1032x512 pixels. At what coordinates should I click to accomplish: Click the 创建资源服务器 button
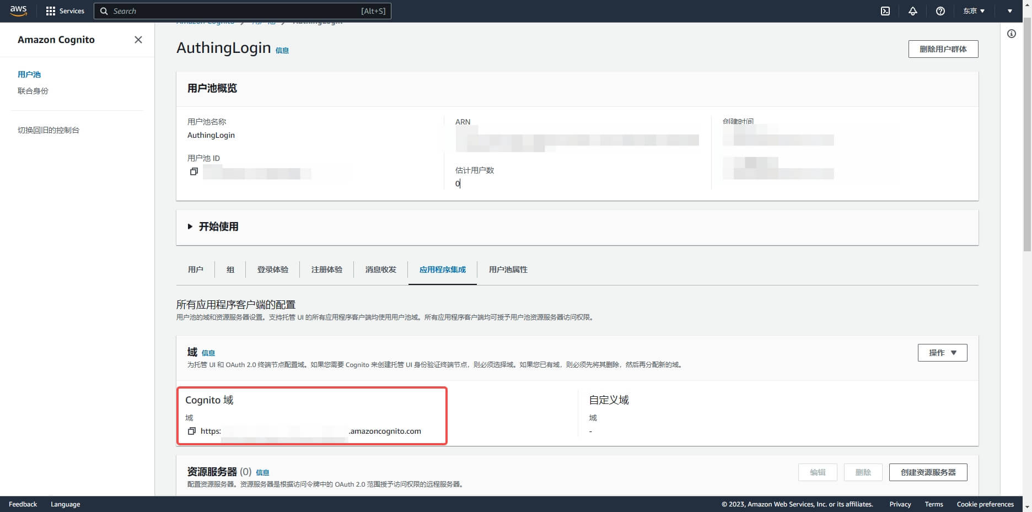click(x=928, y=472)
